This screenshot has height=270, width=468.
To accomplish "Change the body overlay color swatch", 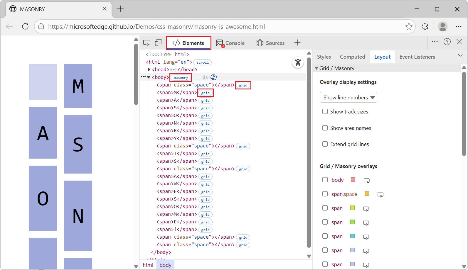I will coord(353,180).
